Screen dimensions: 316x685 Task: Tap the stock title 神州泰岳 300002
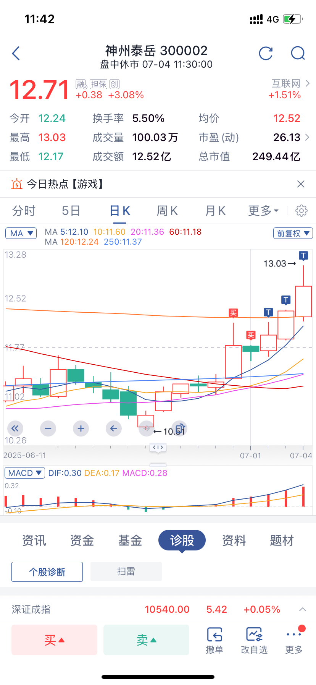pos(156,50)
